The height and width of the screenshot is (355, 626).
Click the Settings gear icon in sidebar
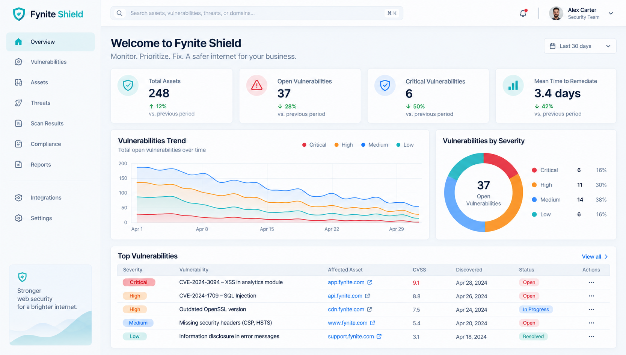coord(18,218)
